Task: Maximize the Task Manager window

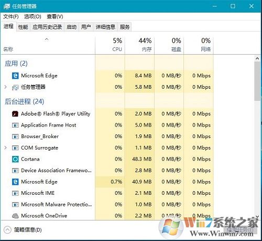Action: tap(233, 6)
